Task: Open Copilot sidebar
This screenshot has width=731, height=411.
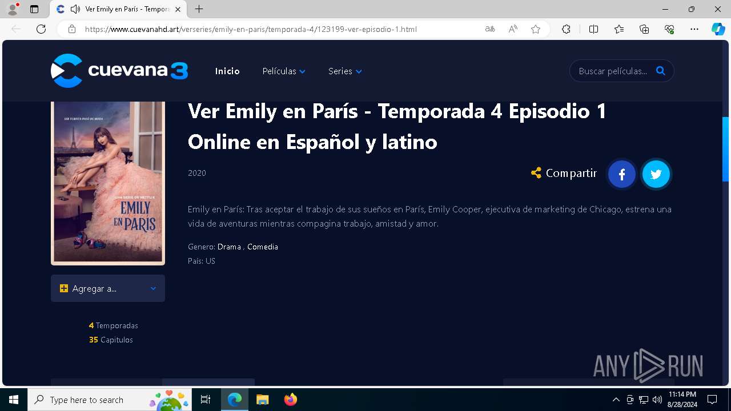Action: coord(718,29)
